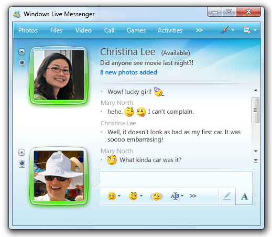The image size is (272, 237).
Task: Open the dropdown arrow next to paintbrush icon
Action: point(233,30)
